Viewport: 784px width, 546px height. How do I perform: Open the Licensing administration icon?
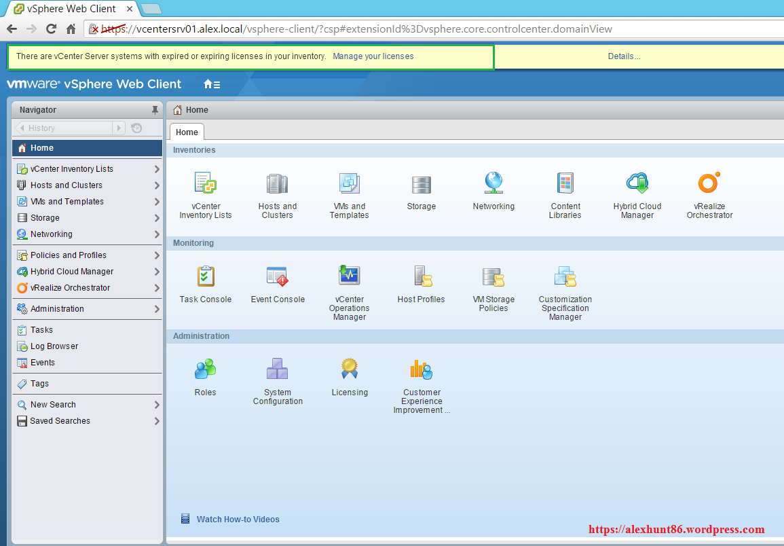(x=350, y=370)
